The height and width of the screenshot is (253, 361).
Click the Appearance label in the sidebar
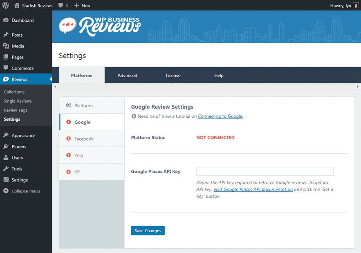(x=23, y=136)
